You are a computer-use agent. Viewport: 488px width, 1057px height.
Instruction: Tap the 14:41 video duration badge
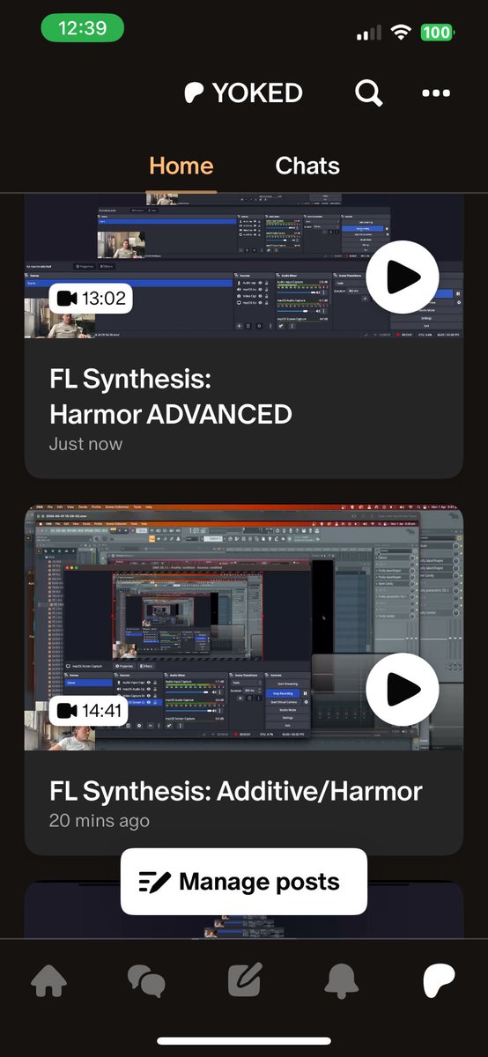(91, 710)
